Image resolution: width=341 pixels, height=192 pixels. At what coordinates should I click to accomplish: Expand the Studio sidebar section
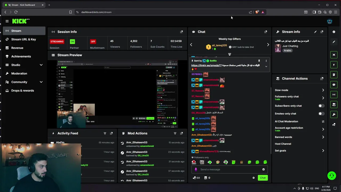[41, 65]
